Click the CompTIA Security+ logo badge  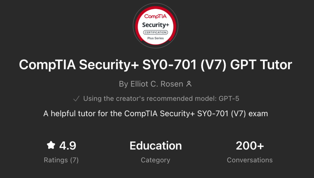(x=155, y=26)
